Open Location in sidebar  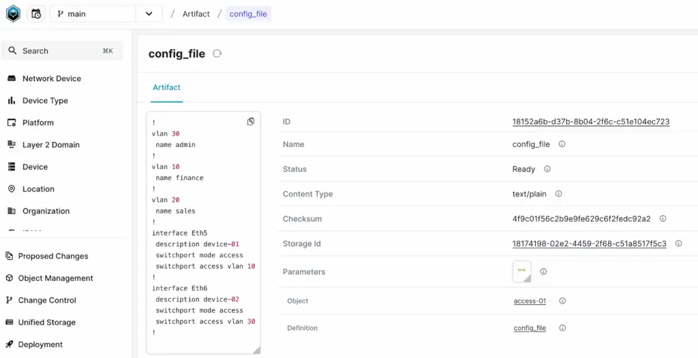click(x=38, y=189)
